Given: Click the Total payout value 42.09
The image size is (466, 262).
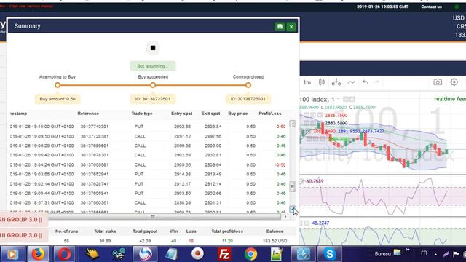Looking at the screenshot, I should coord(145,241).
